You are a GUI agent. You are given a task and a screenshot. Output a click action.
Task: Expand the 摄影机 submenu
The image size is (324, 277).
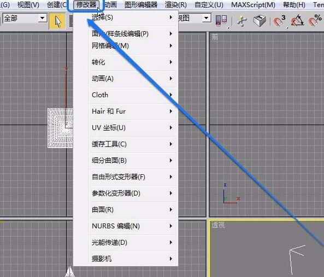click(x=133, y=258)
